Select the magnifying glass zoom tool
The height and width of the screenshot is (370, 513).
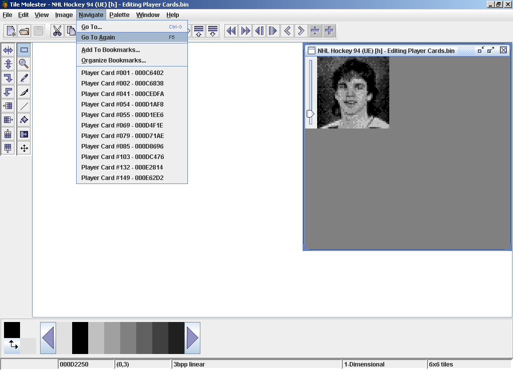24,64
